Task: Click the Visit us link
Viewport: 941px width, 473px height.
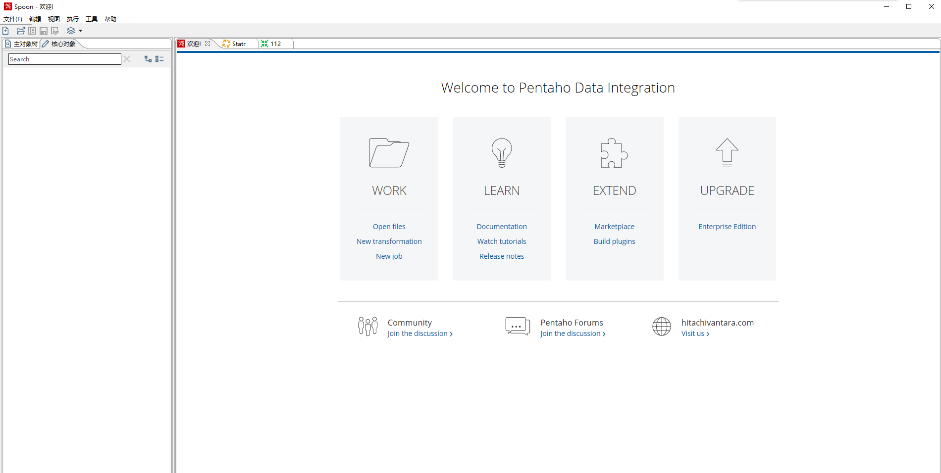Action: click(695, 334)
